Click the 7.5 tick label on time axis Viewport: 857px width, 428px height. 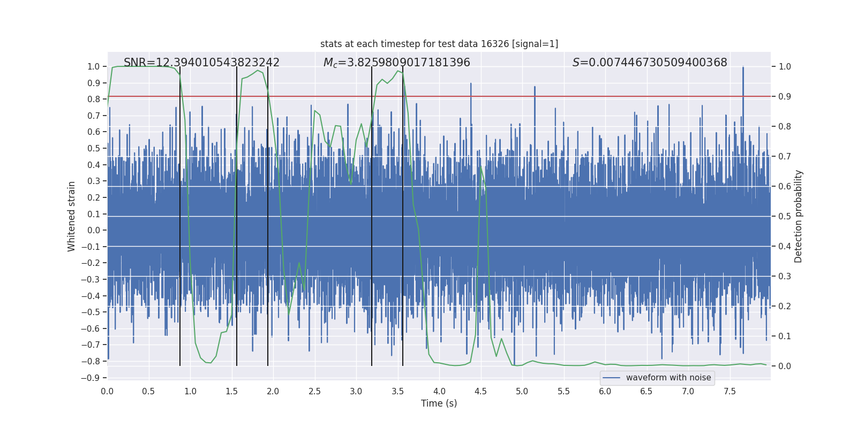(730, 391)
